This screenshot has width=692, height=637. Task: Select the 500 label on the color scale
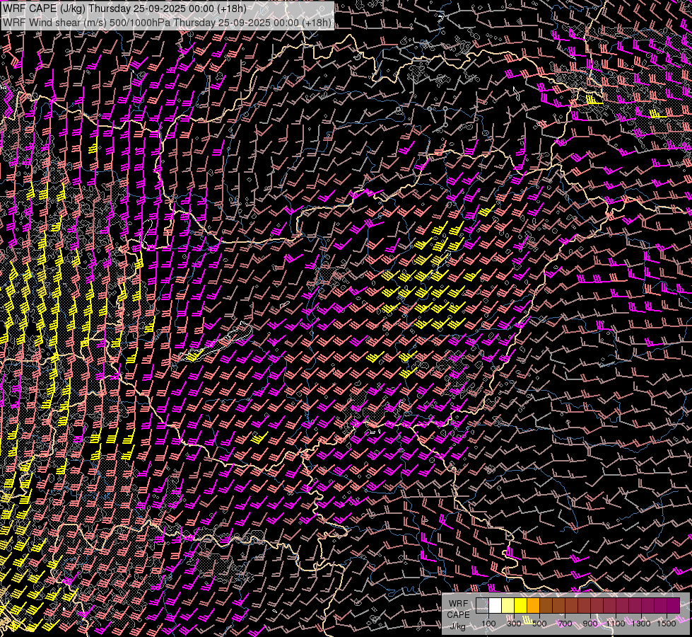tap(539, 624)
